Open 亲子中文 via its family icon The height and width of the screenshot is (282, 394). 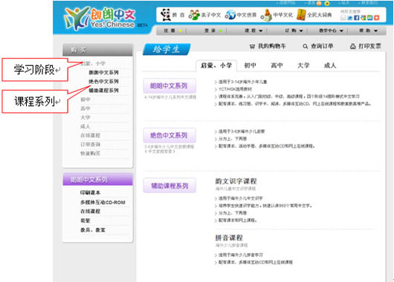tap(193, 15)
